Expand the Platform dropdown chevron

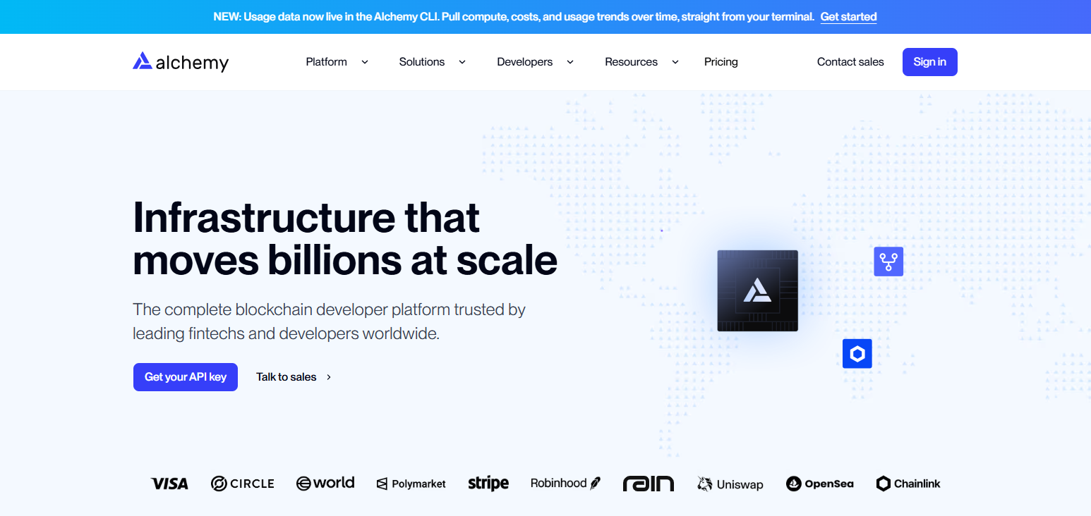coord(365,62)
